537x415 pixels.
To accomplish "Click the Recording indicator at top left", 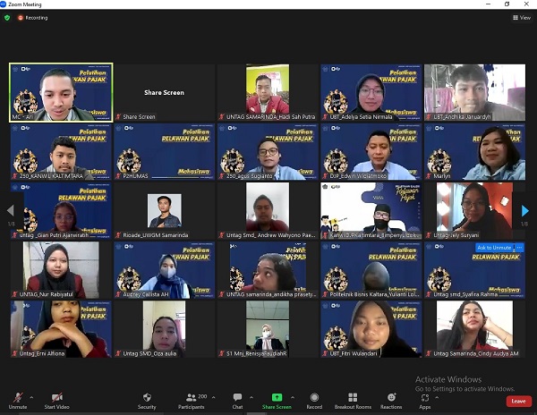I will pyautogui.click(x=33, y=17).
